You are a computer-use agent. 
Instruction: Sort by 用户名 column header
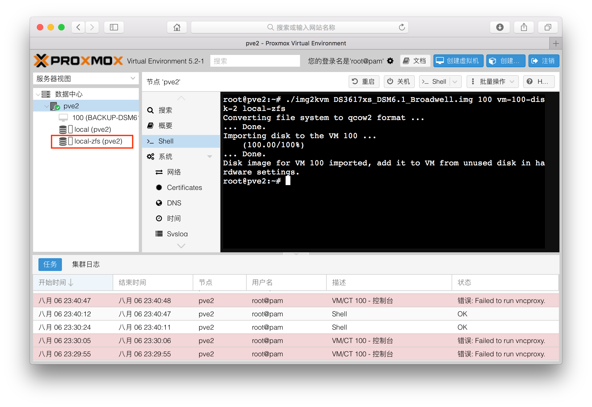point(286,282)
